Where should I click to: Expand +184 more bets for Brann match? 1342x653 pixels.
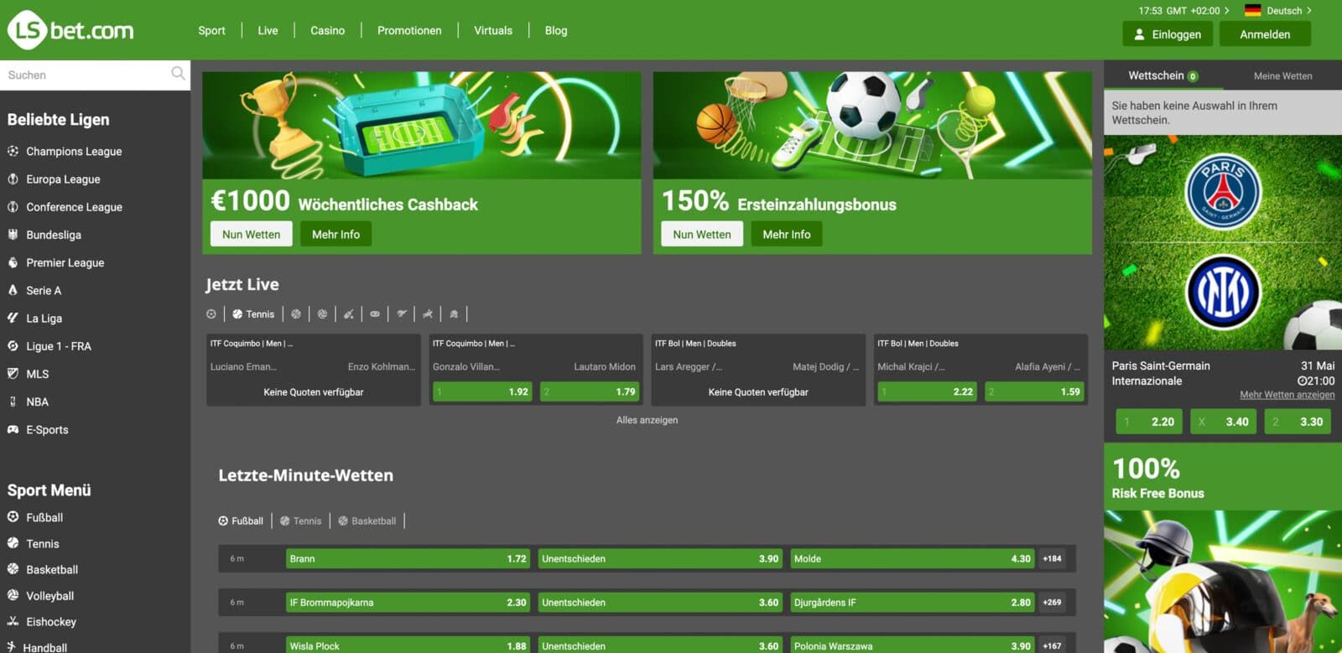[1052, 559]
